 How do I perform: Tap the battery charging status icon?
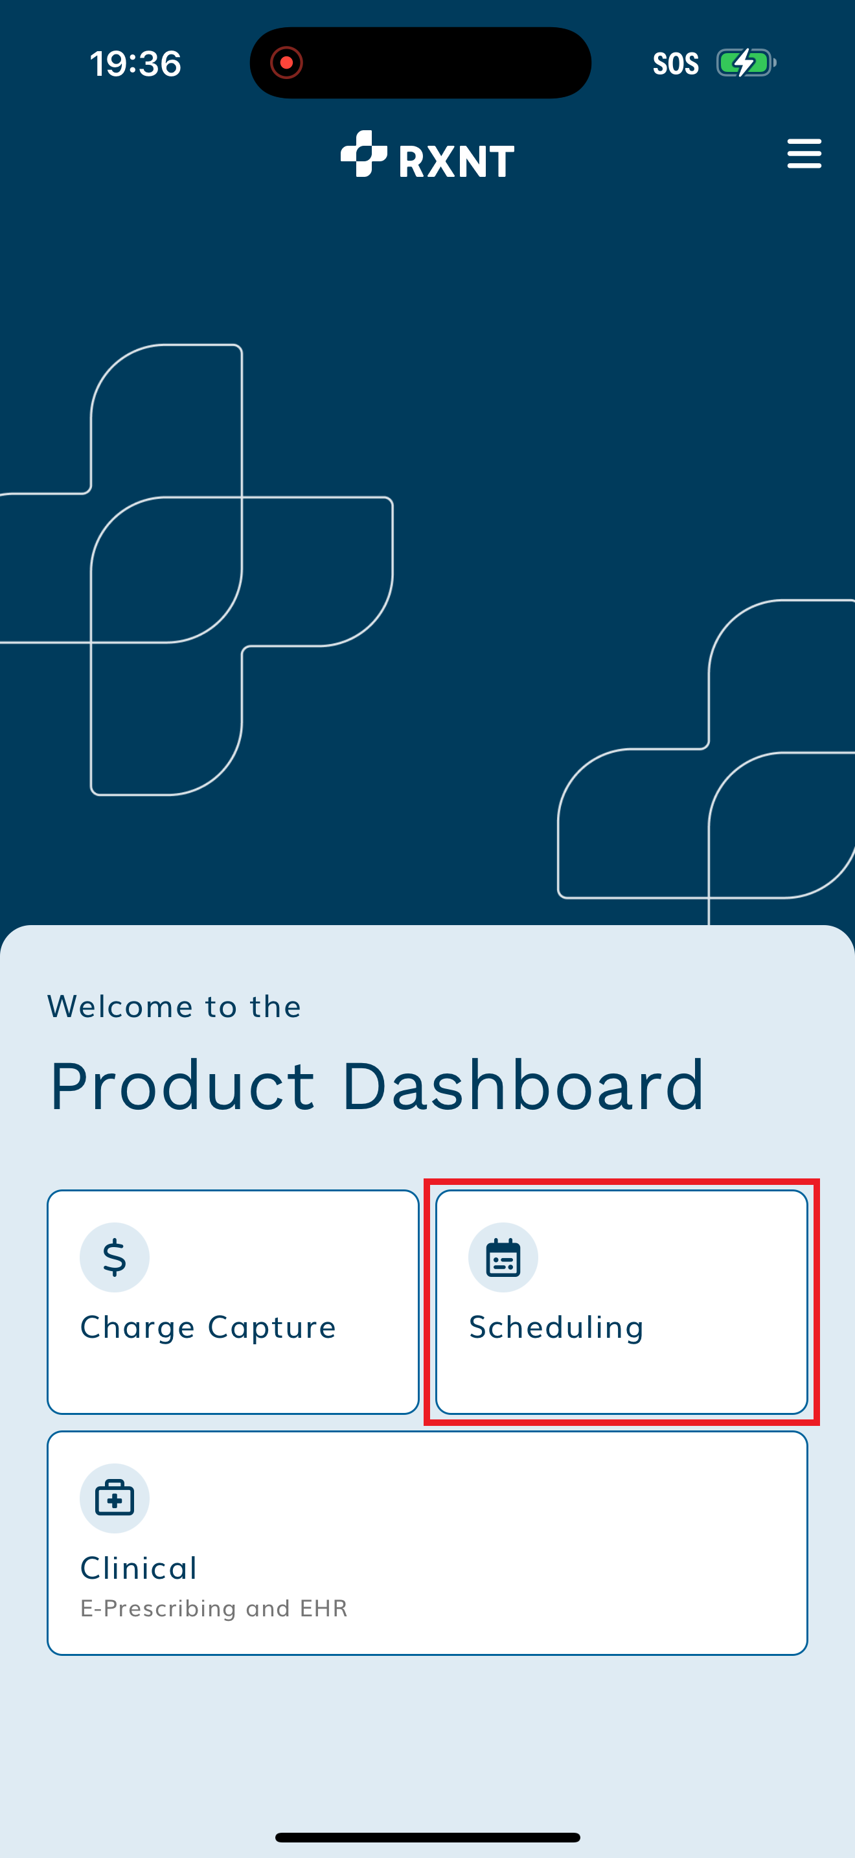(x=746, y=63)
